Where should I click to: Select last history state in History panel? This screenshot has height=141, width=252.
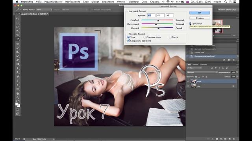pyautogui.click(x=212, y=56)
